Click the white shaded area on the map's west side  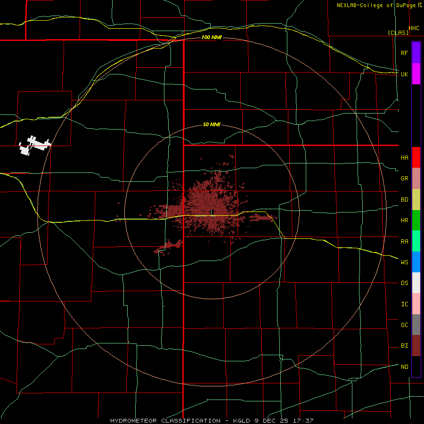(34, 146)
